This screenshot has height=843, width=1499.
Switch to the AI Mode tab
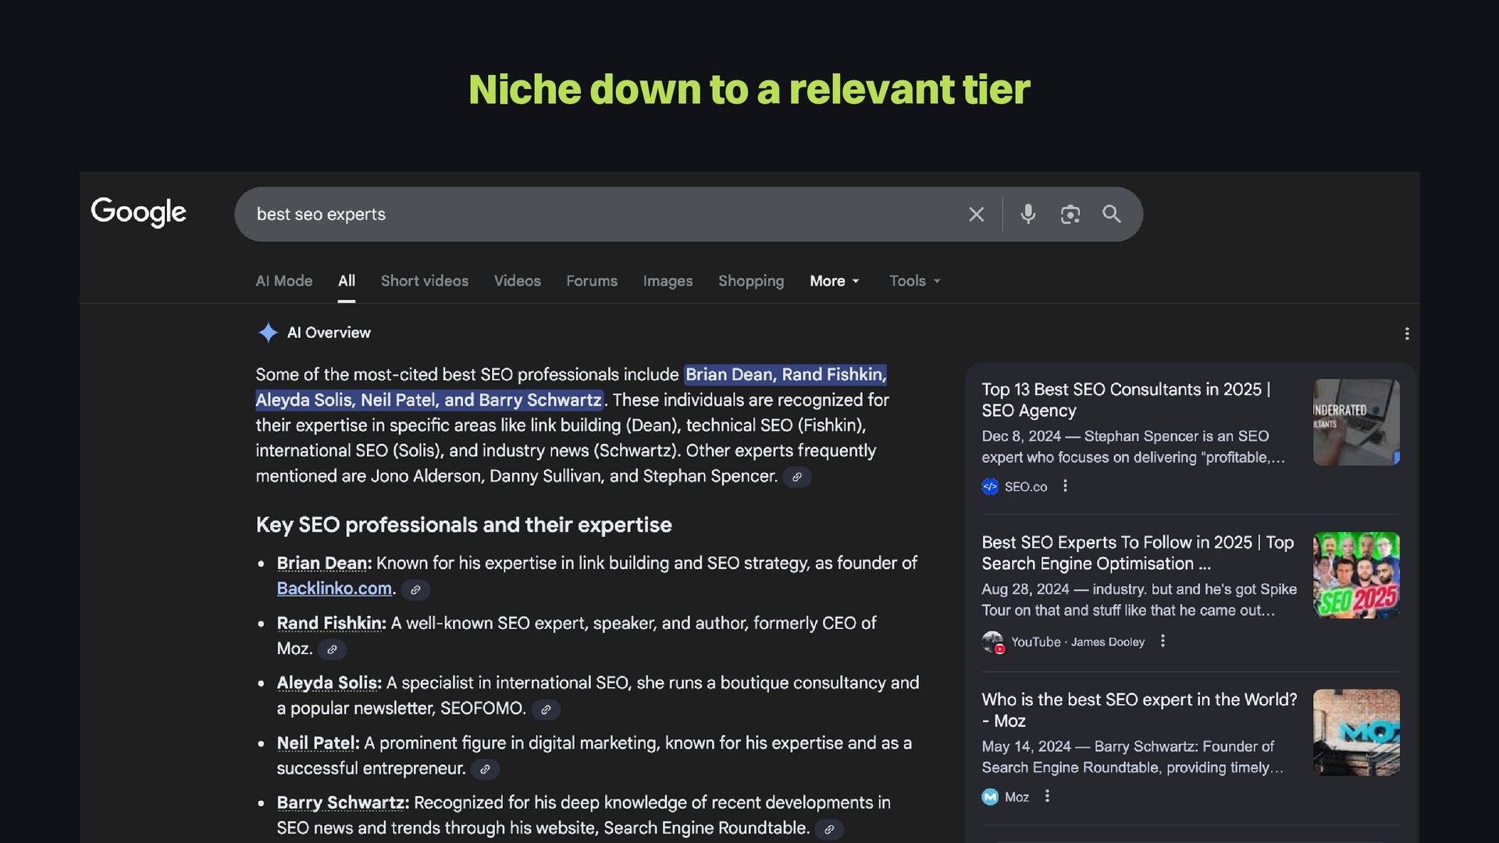(x=283, y=281)
